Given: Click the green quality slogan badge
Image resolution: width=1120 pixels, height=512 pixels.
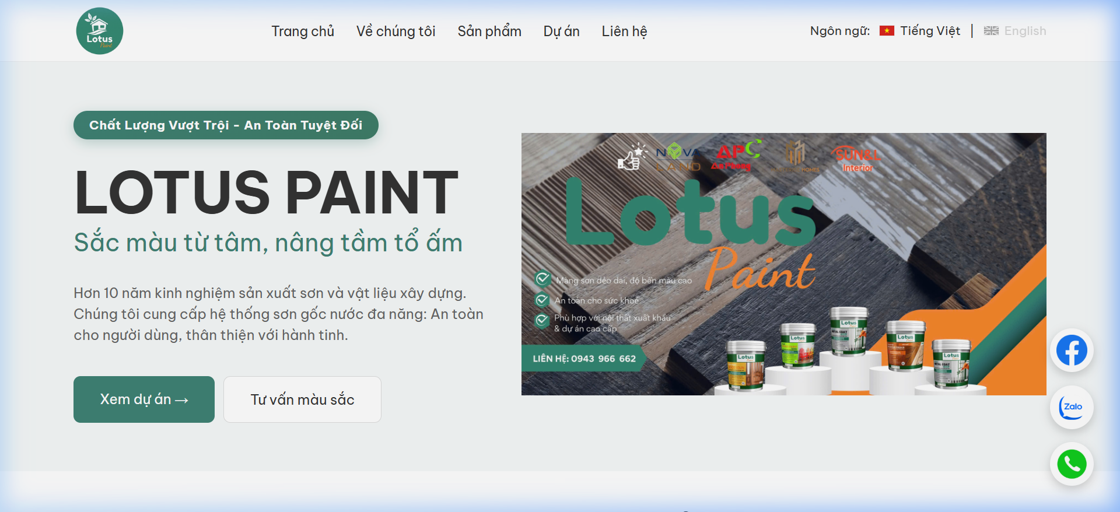Looking at the screenshot, I should coord(226,125).
